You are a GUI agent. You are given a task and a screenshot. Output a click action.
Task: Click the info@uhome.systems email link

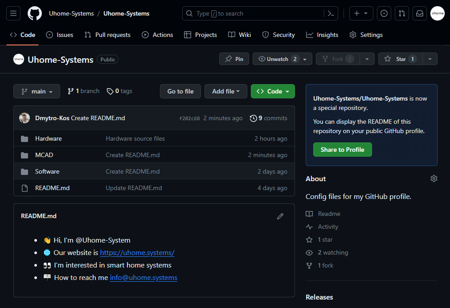coord(143,278)
